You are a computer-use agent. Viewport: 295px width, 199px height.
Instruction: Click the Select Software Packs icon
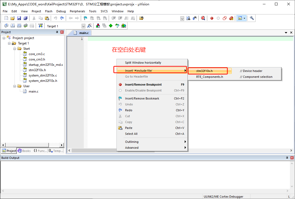[x=117, y=26]
